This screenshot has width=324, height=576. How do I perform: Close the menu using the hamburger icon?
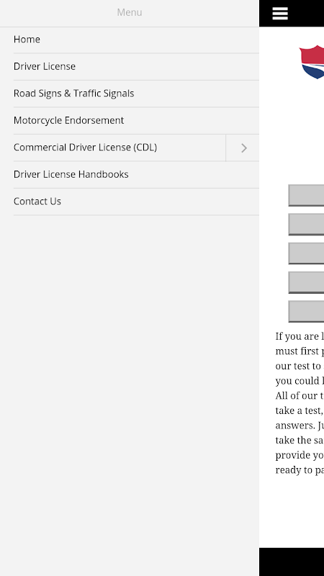click(280, 14)
